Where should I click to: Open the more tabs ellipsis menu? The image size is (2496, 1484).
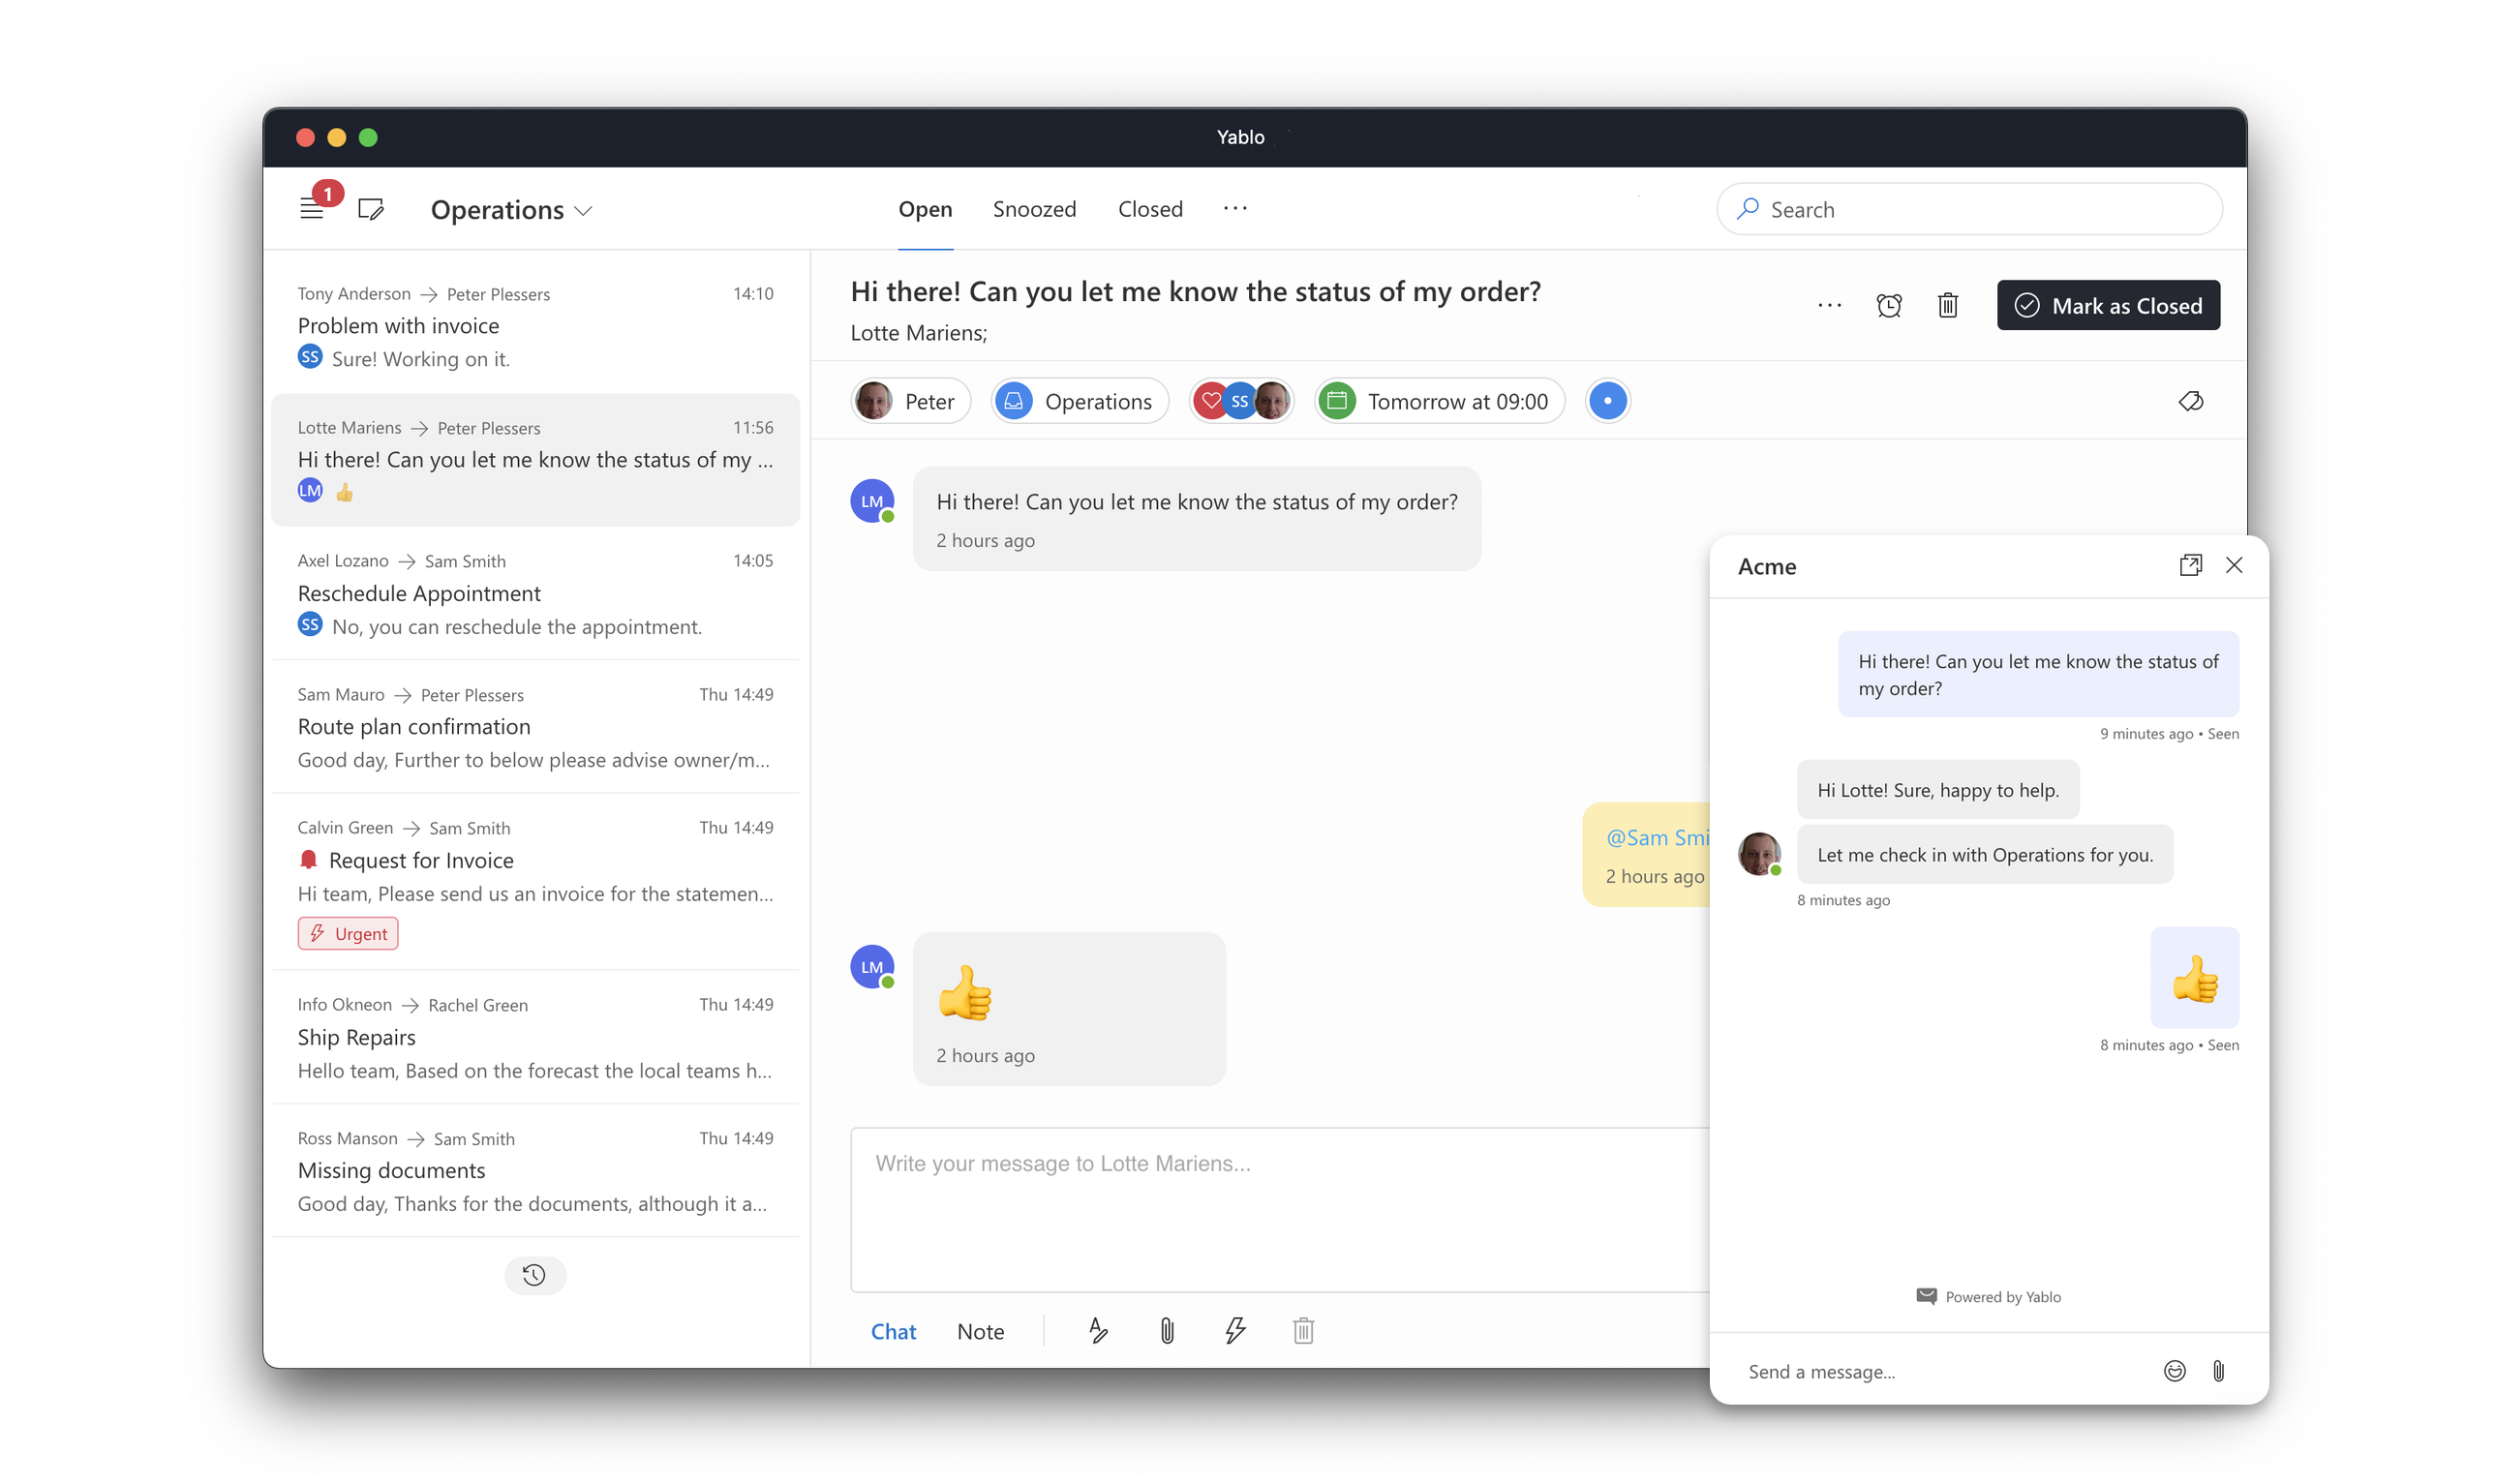click(x=1235, y=208)
